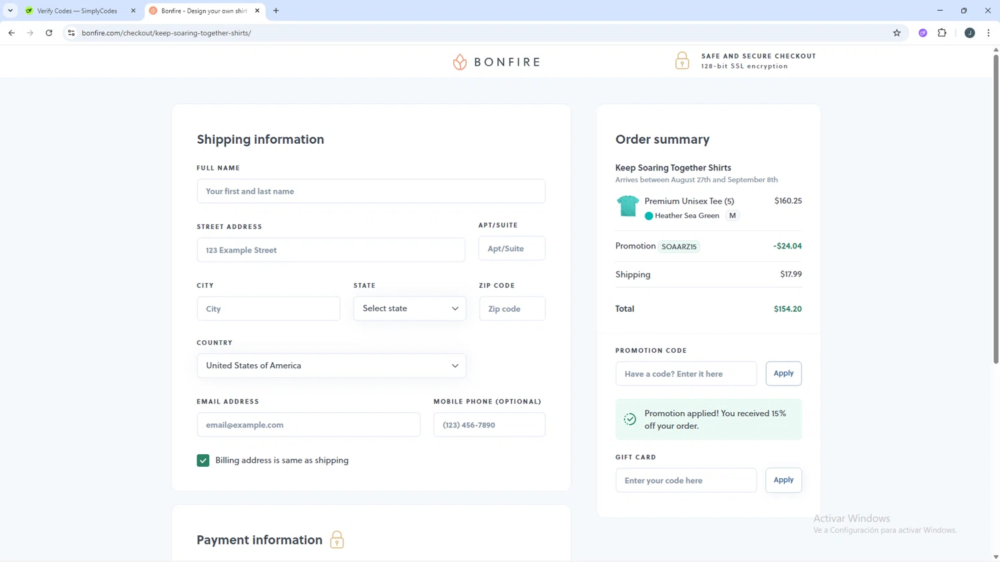This screenshot has height=562, width=1000.
Task: Open the Chrome profile avatar
Action: 969,33
